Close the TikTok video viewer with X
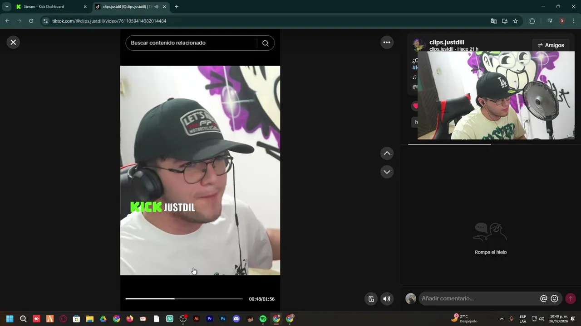581x326 pixels. pos(13,42)
